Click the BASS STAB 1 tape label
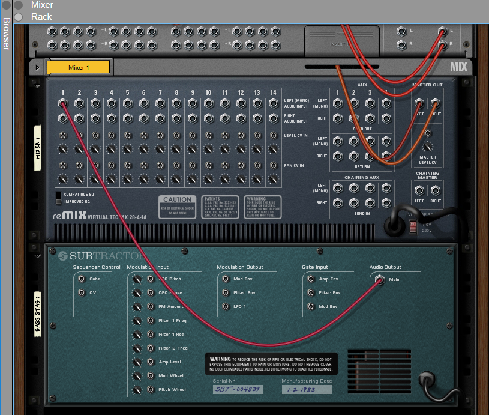 [x=37, y=314]
